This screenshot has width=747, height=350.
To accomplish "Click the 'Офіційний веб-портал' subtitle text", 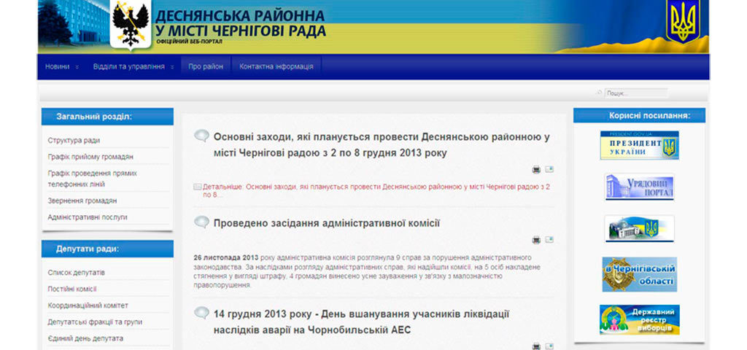I will (x=189, y=42).
